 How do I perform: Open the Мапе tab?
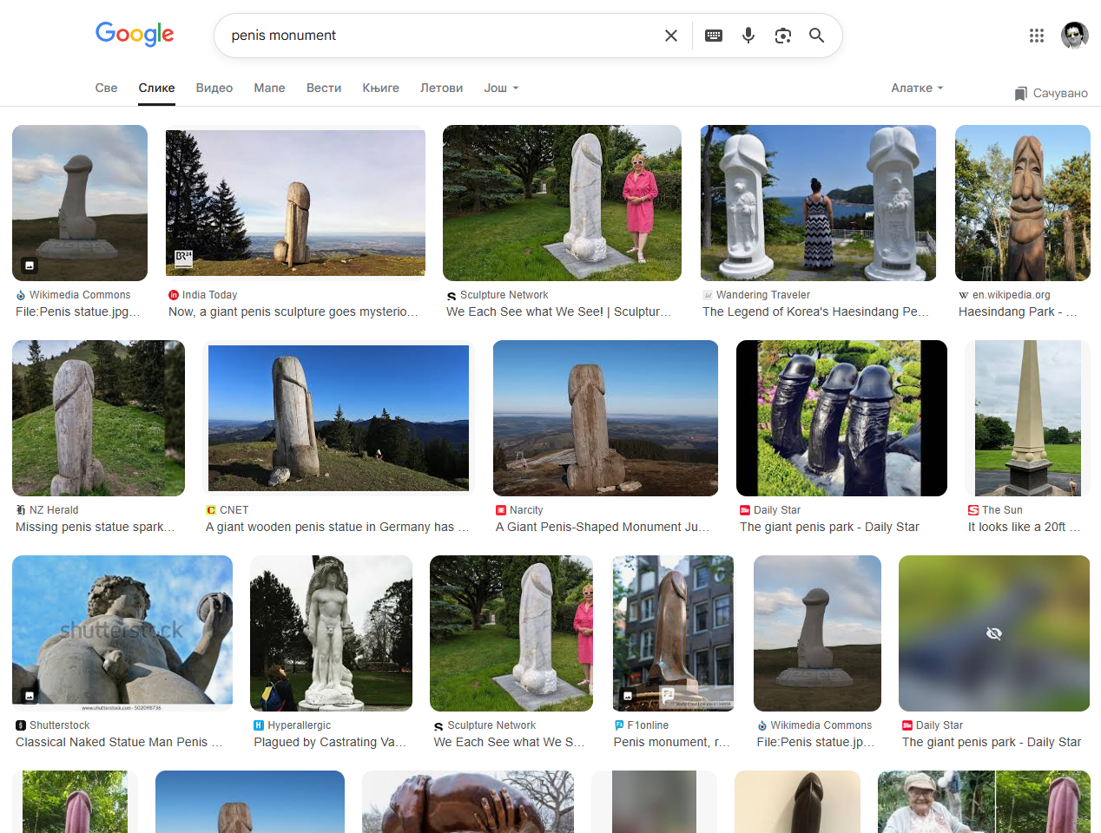pyautogui.click(x=269, y=88)
